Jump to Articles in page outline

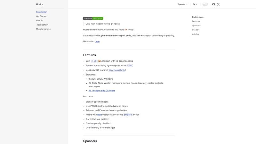[196, 34]
